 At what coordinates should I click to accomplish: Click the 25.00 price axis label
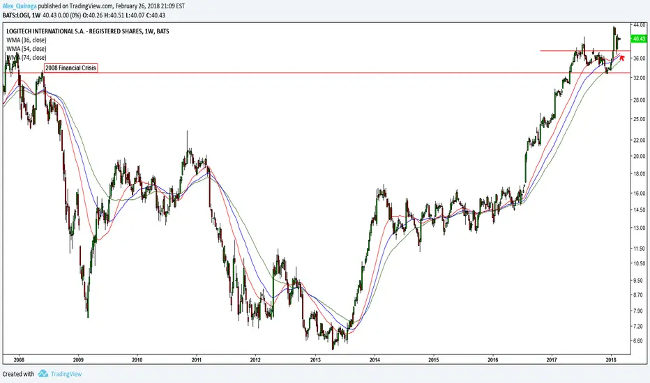pos(640,119)
